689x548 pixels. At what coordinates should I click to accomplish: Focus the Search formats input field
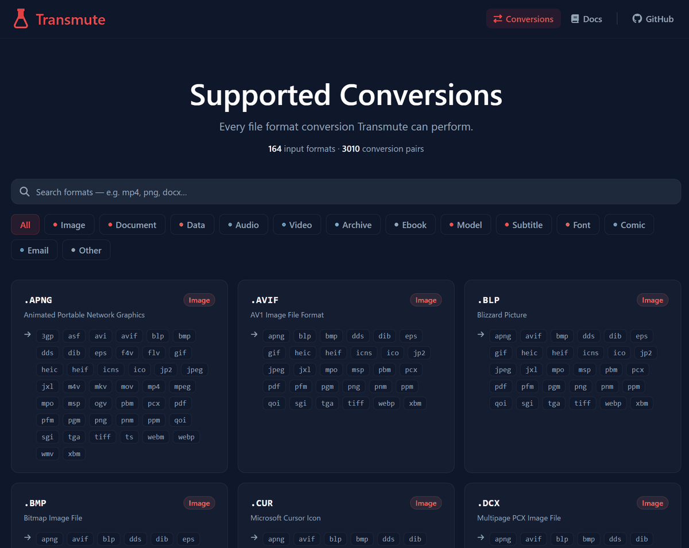pos(346,192)
